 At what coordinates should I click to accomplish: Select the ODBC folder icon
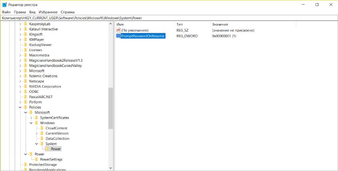pyautogui.click(x=26, y=91)
